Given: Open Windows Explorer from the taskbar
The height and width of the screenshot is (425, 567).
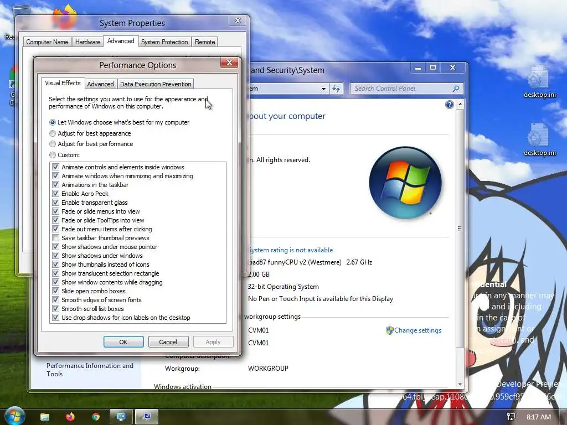Looking at the screenshot, I should click(45, 417).
